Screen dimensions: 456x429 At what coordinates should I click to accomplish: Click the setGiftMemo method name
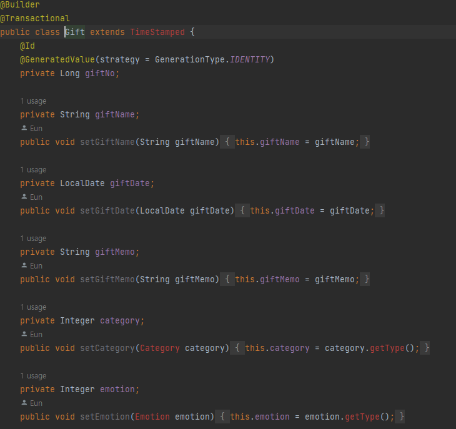coord(107,279)
